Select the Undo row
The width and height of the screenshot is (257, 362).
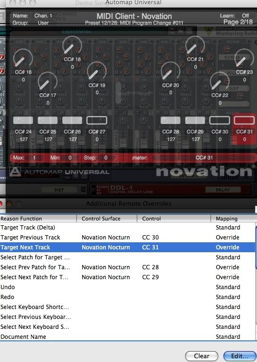coord(128,287)
